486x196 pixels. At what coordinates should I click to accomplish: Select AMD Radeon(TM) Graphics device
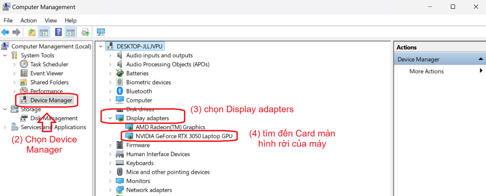coord(170,127)
